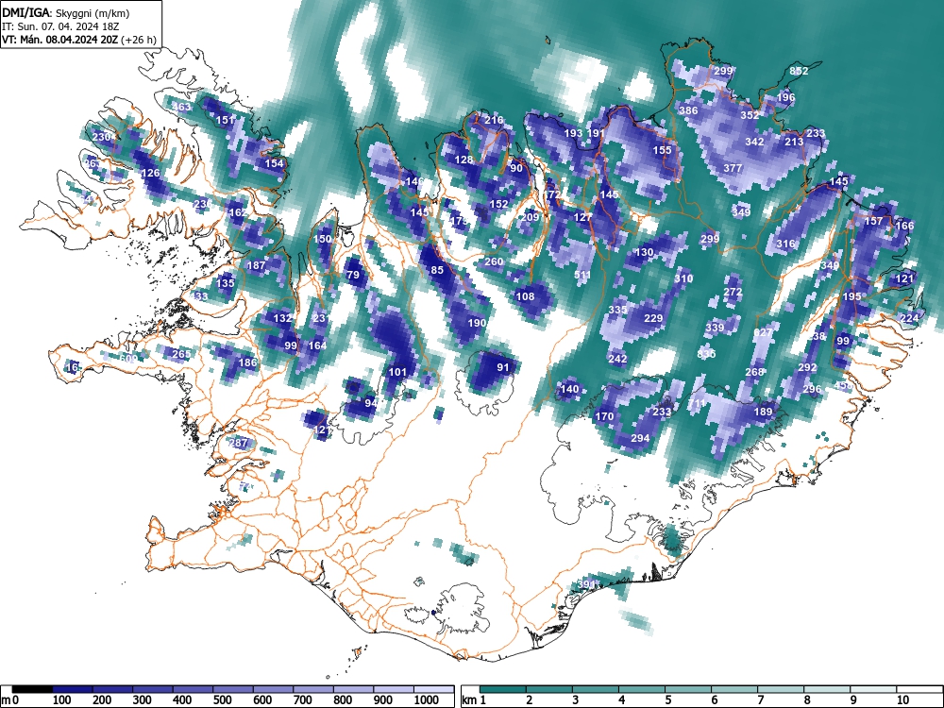The height and width of the screenshot is (708, 944).
Task: Click the '1000' label in metre legend
Action: [x=426, y=700]
